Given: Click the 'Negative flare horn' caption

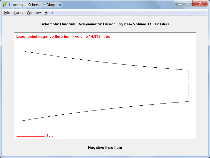Looking at the screenshot, I should coord(105,147).
